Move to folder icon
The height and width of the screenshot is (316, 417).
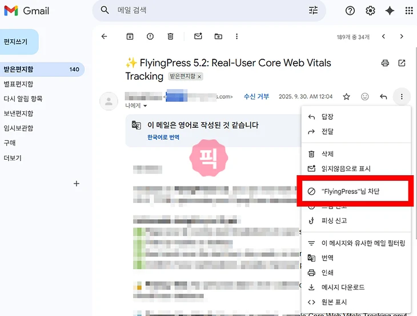[218, 37]
